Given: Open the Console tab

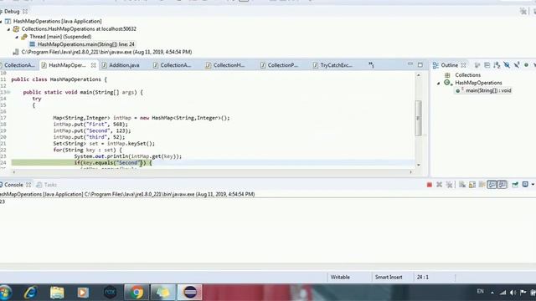Looking at the screenshot, I should [x=13, y=185].
